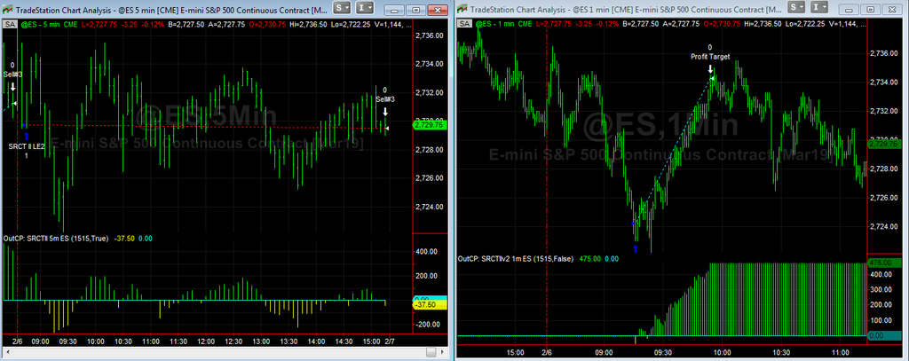Click the '11:00' label on 1 min time axis
909x361 pixels.
pyautogui.click(x=841, y=352)
